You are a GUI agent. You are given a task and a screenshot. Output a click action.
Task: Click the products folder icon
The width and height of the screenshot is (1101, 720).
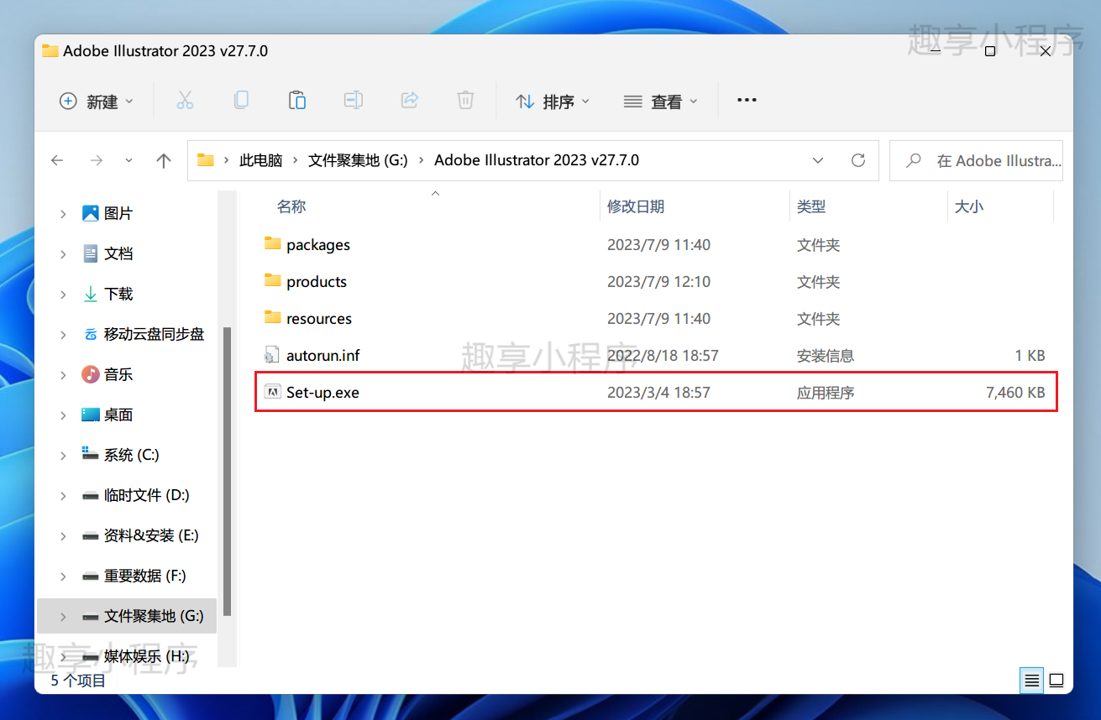click(x=272, y=281)
